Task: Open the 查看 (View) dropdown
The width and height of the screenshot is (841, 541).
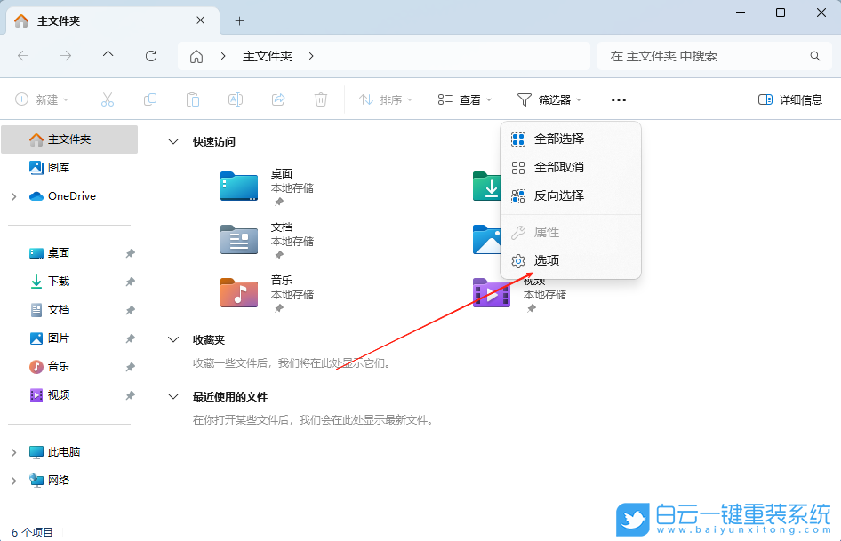Action: coord(464,99)
